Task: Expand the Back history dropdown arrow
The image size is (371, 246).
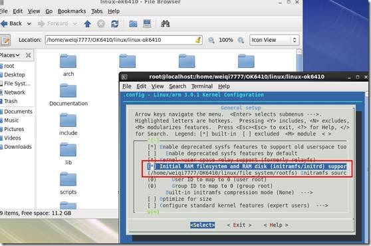Action: 29,24
